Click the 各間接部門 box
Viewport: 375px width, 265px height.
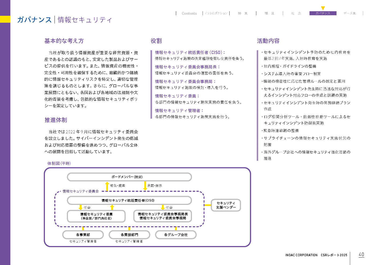point(129,235)
